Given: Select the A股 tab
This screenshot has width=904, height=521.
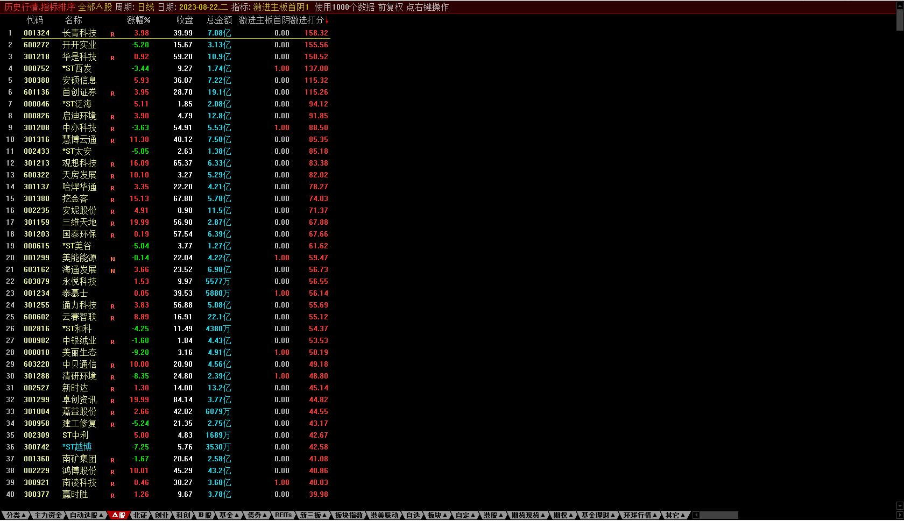Looking at the screenshot, I should click(119, 515).
